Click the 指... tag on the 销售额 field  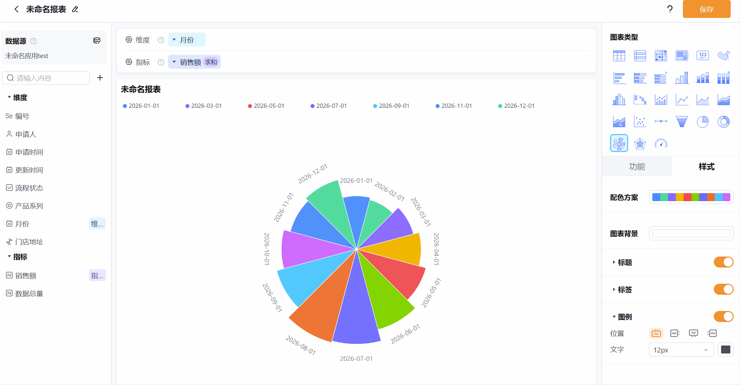[97, 275]
